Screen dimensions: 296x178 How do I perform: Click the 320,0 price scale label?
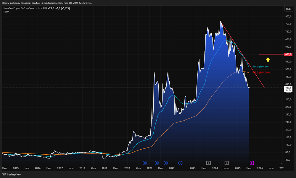(288, 107)
